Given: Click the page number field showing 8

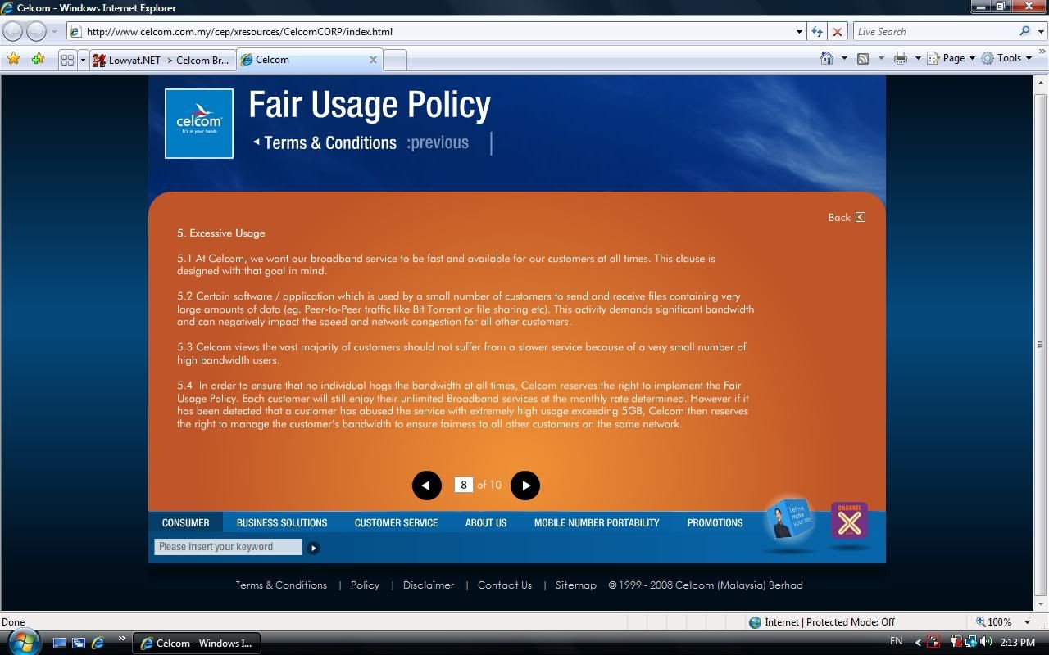Looking at the screenshot, I should coord(464,485).
